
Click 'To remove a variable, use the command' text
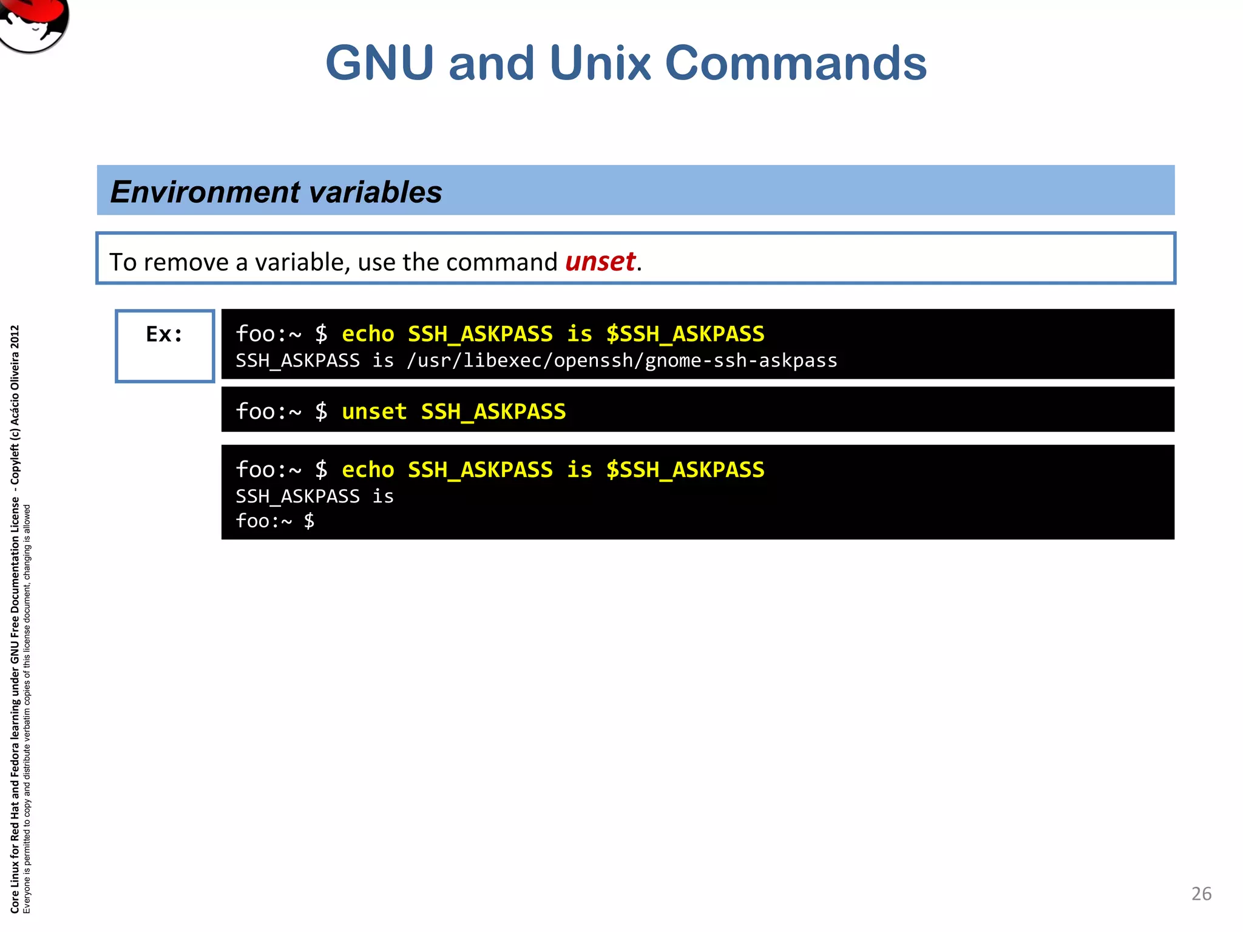[x=333, y=262]
